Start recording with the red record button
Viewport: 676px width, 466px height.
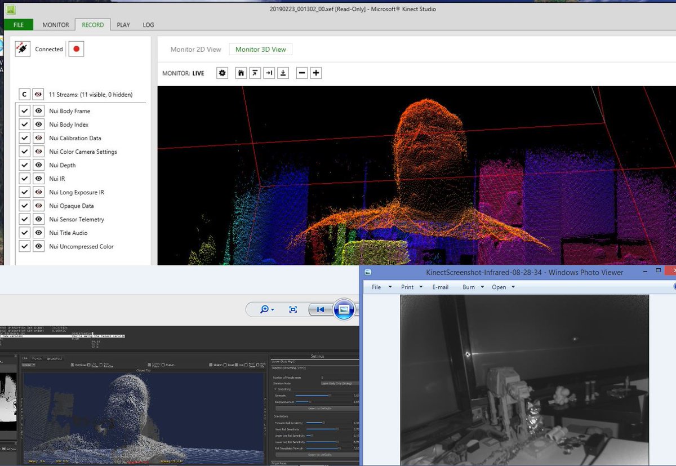[77, 49]
